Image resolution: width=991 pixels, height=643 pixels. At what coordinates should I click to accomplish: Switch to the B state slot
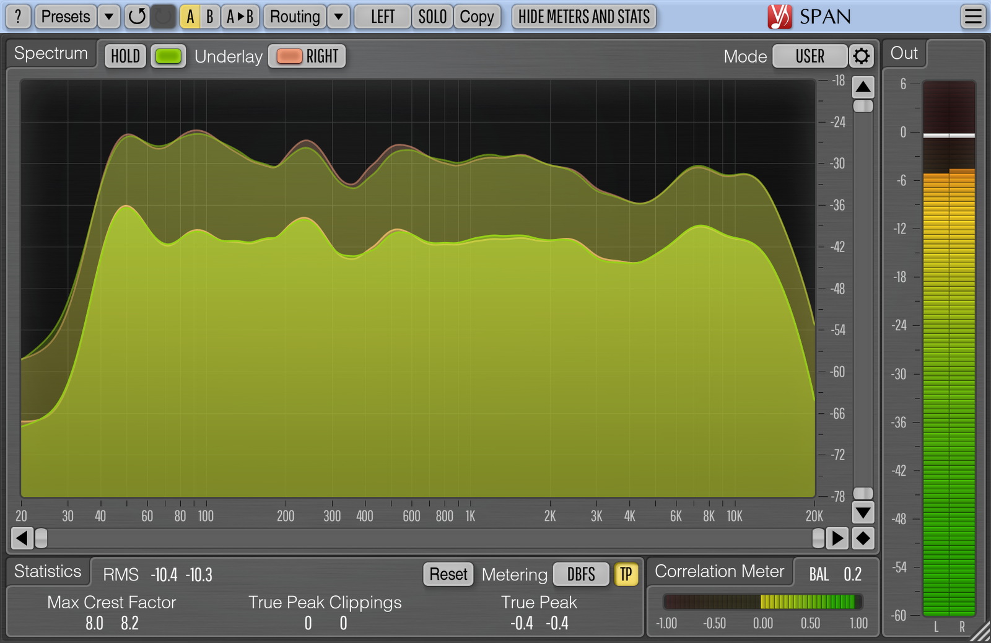click(x=210, y=17)
